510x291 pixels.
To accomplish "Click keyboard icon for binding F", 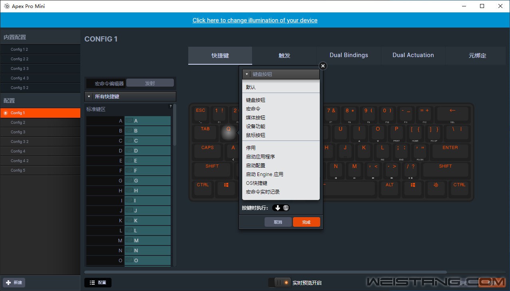I will coord(129,170).
